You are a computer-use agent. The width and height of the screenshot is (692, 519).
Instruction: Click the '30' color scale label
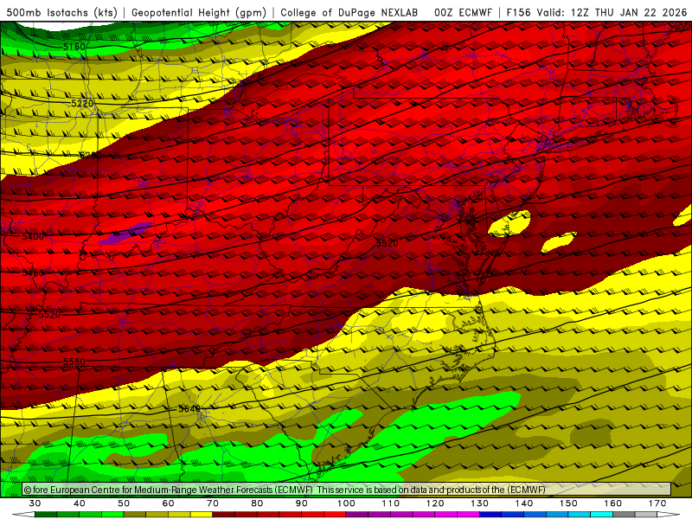35,503
